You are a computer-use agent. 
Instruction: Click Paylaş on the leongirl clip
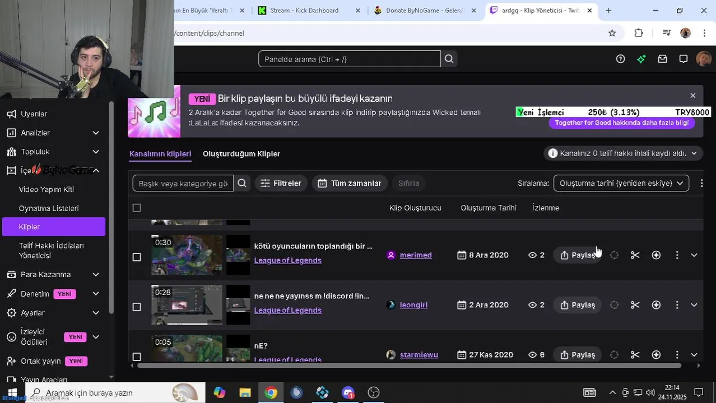(578, 305)
